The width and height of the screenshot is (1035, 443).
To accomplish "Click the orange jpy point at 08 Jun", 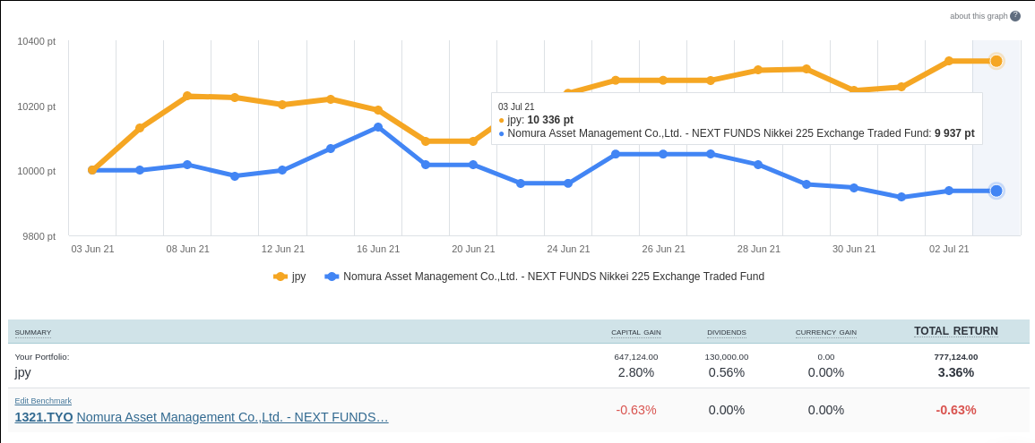I will 187,96.
